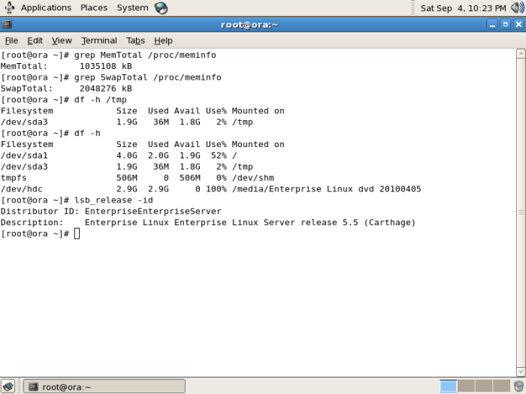Open the Terminal menu in the menu bar
The height and width of the screenshot is (394, 526).
coord(99,41)
